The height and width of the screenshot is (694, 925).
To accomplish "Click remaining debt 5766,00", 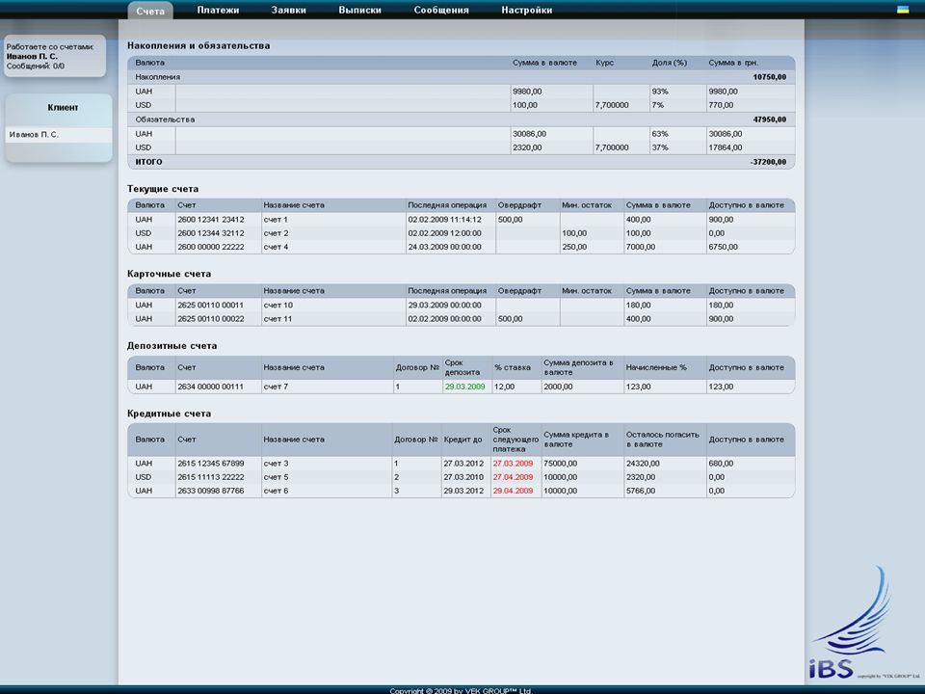I will point(641,491).
